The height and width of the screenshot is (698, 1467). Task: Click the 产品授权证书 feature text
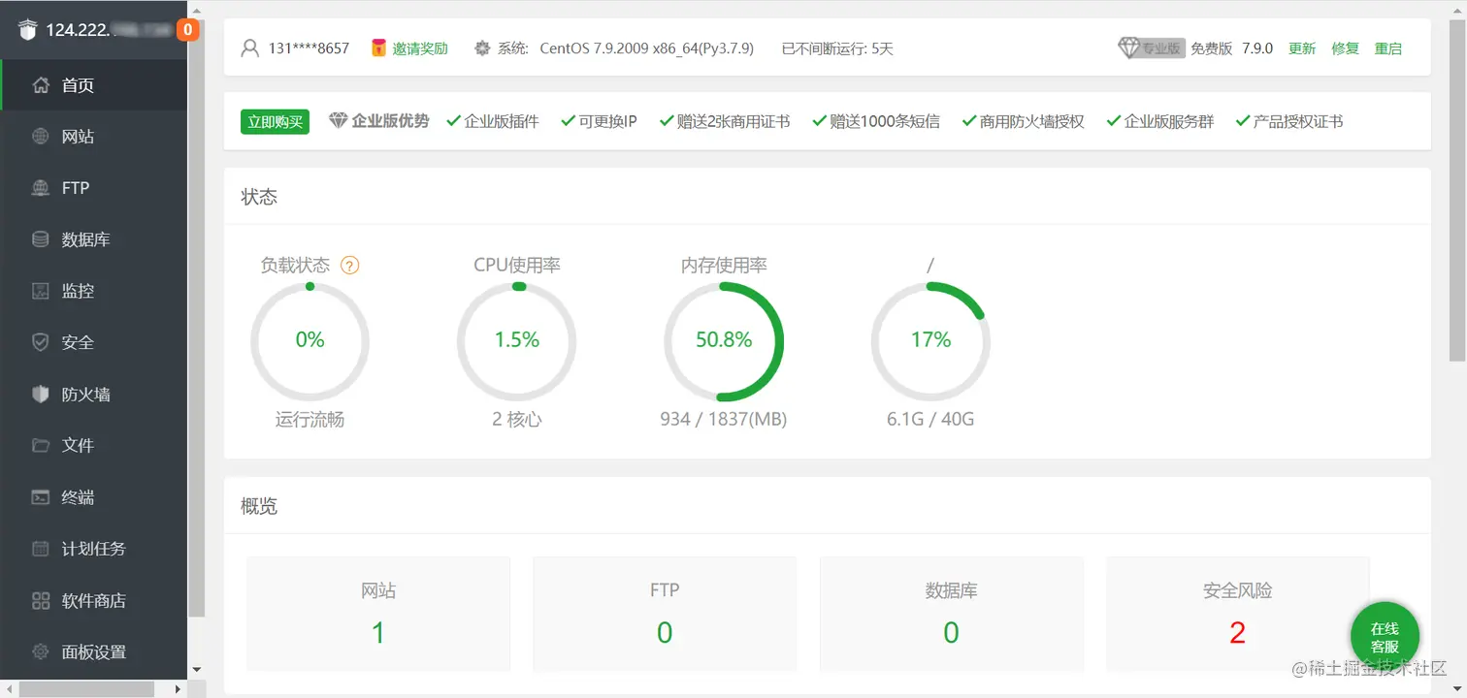pyautogui.click(x=1297, y=121)
